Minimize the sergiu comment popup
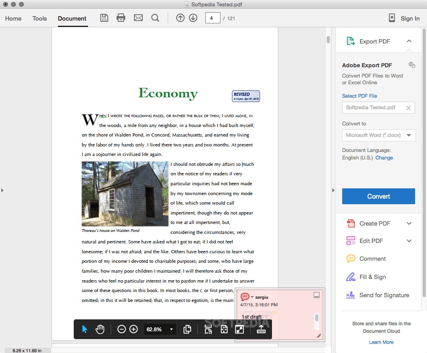The image size is (427, 353). pos(316,295)
